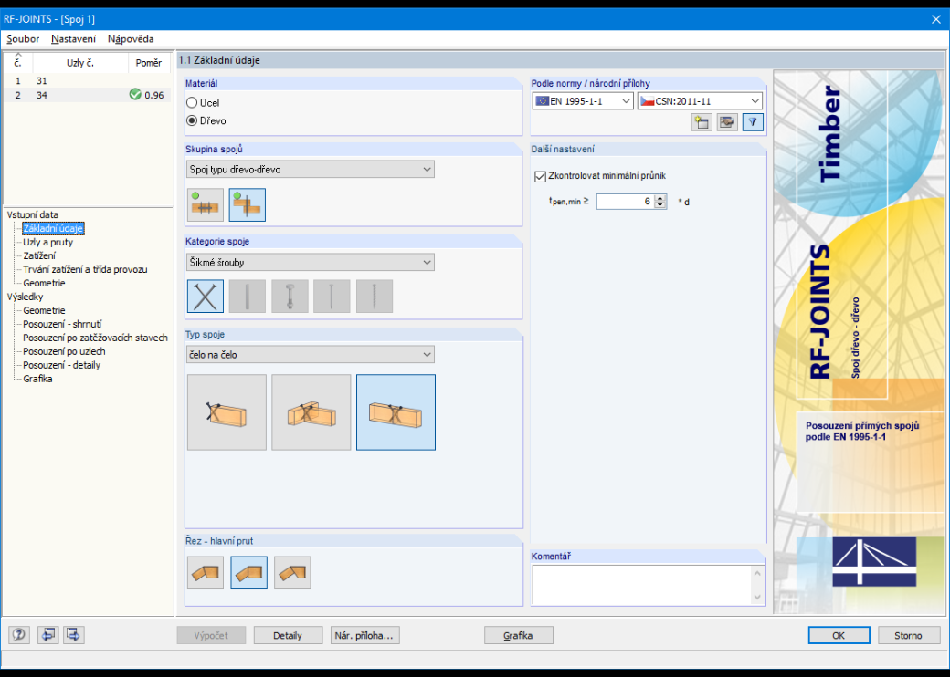The image size is (950, 677).
Task: Choose the dowel category icon
Action: pos(248,296)
